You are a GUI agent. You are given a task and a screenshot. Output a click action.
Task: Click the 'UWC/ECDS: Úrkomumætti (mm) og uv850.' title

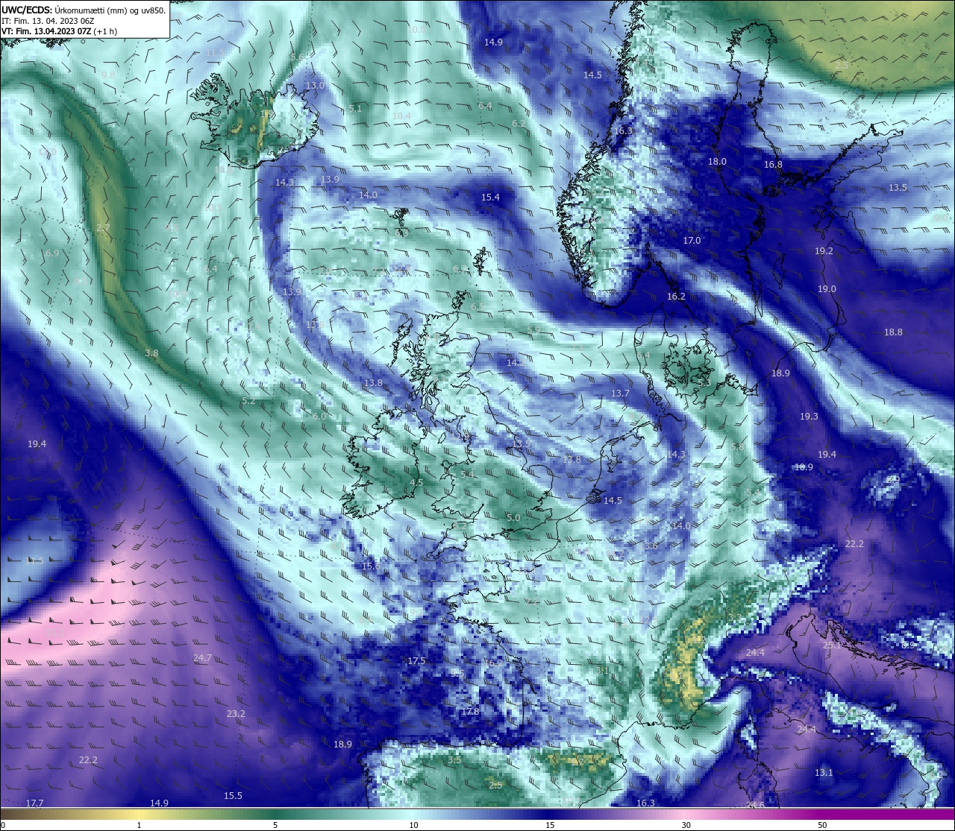click(x=84, y=10)
